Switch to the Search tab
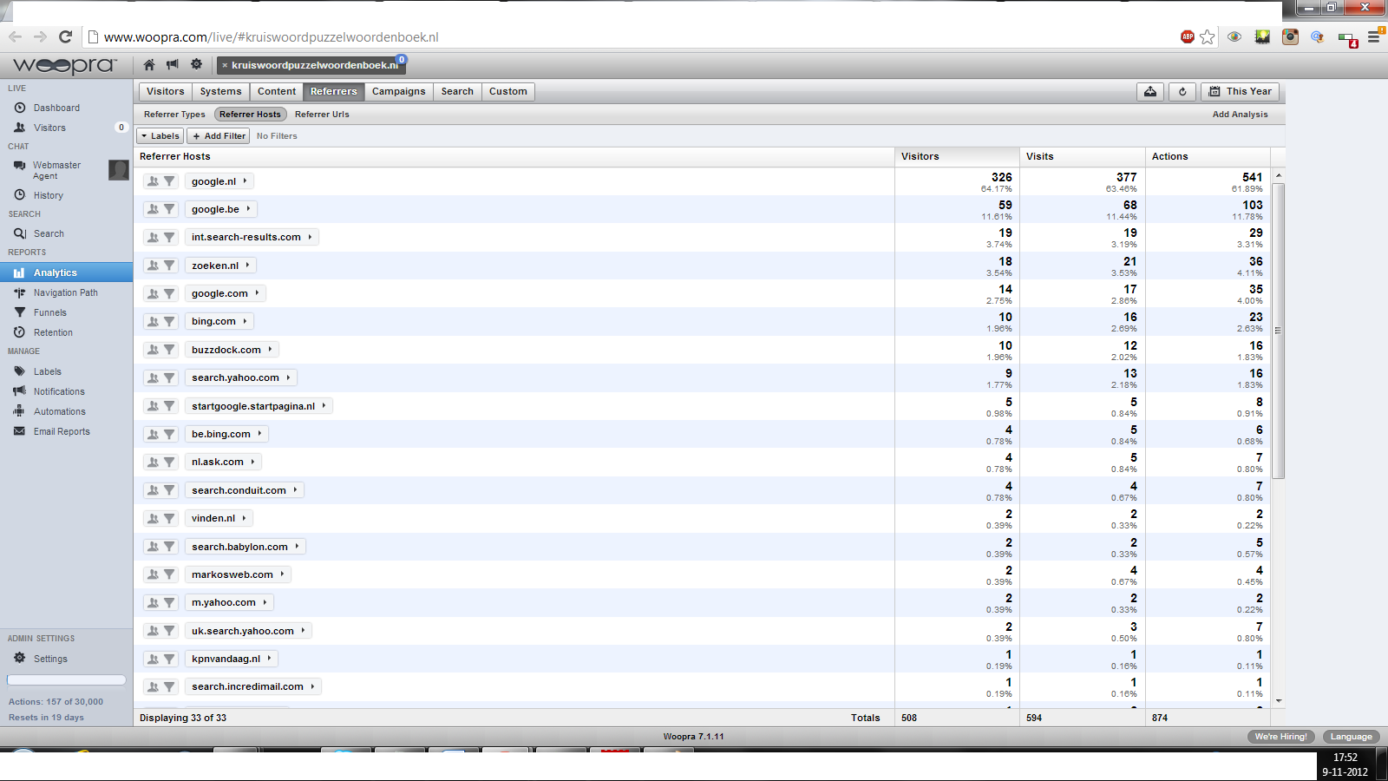Viewport: 1388px width, 781px height. (x=457, y=91)
